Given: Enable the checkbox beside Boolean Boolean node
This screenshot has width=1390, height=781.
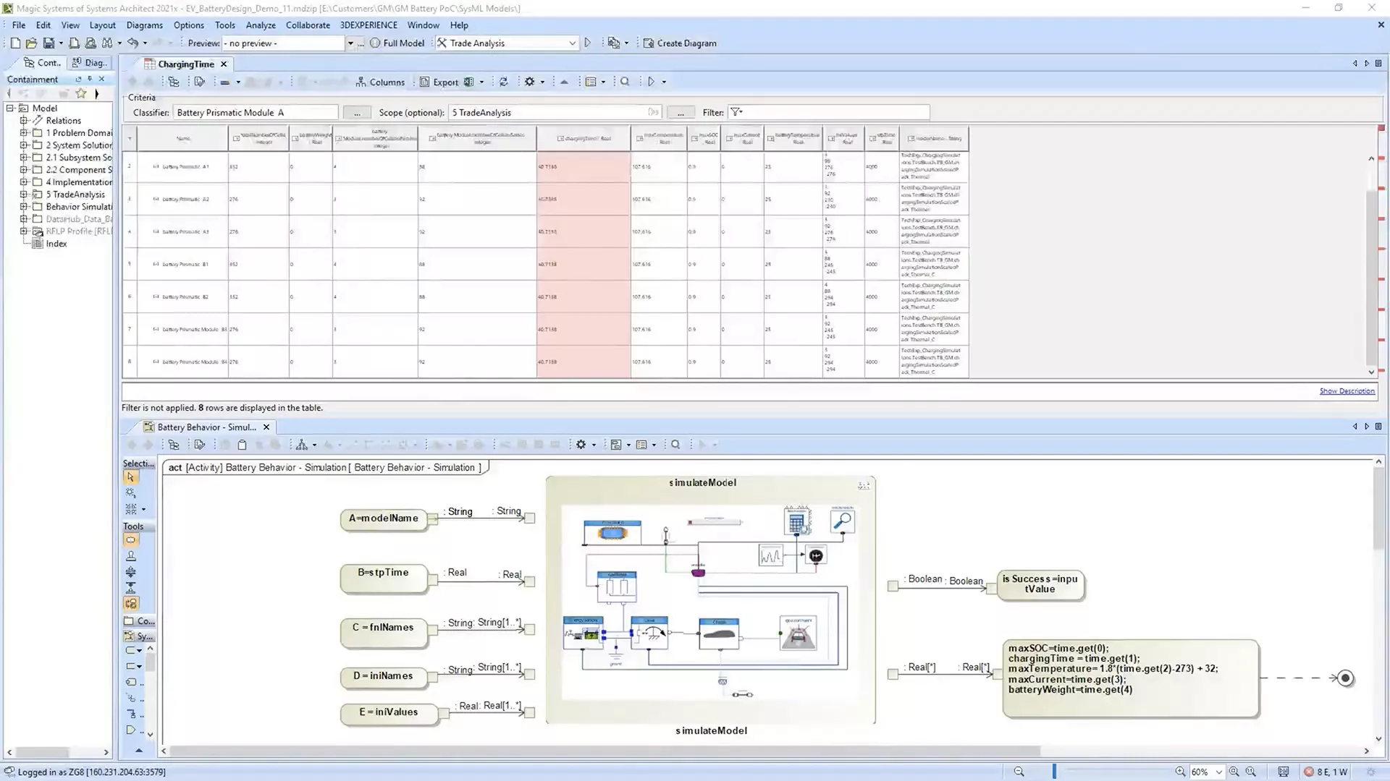Looking at the screenshot, I should click(892, 584).
